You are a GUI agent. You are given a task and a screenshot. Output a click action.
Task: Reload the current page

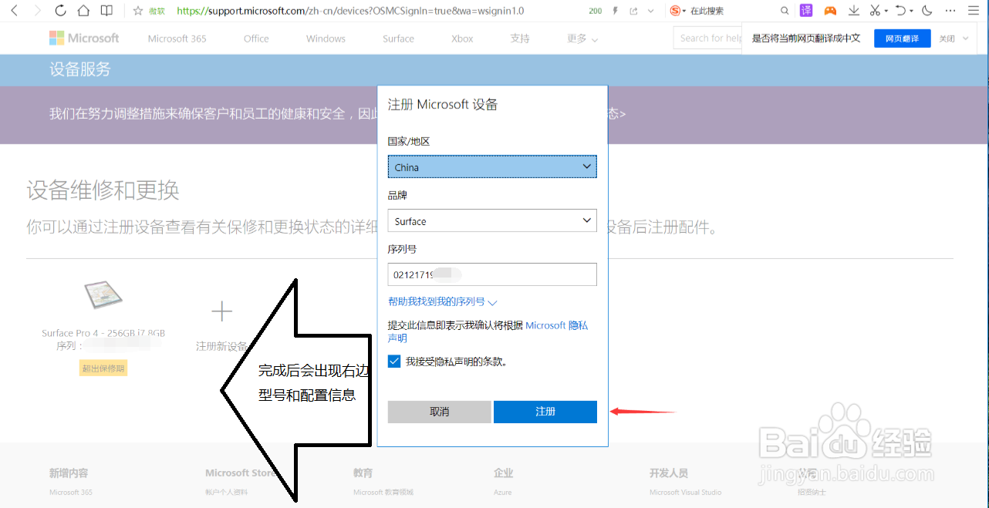tap(60, 11)
